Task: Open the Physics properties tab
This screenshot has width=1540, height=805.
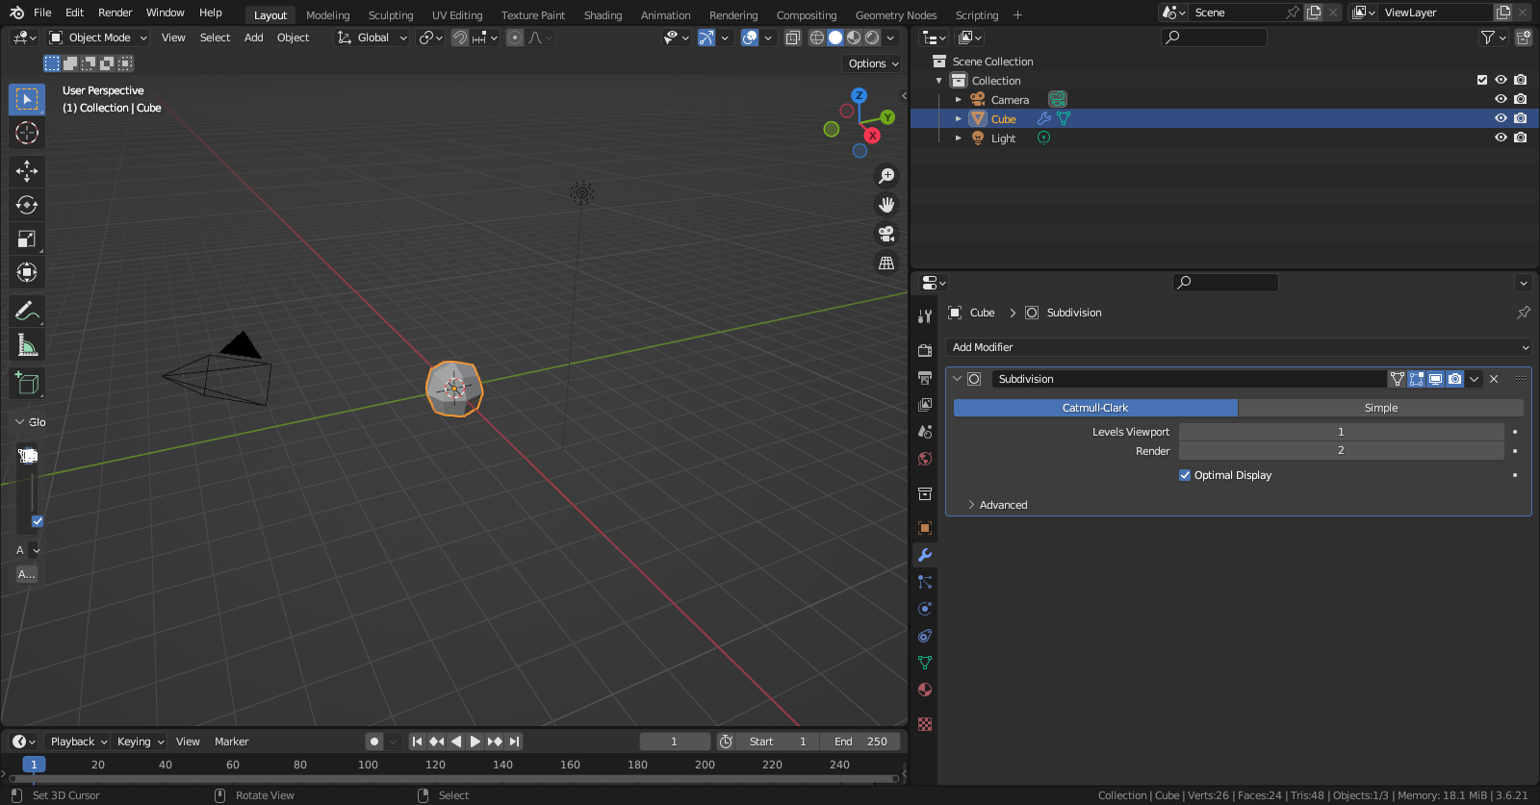Action: click(925, 609)
